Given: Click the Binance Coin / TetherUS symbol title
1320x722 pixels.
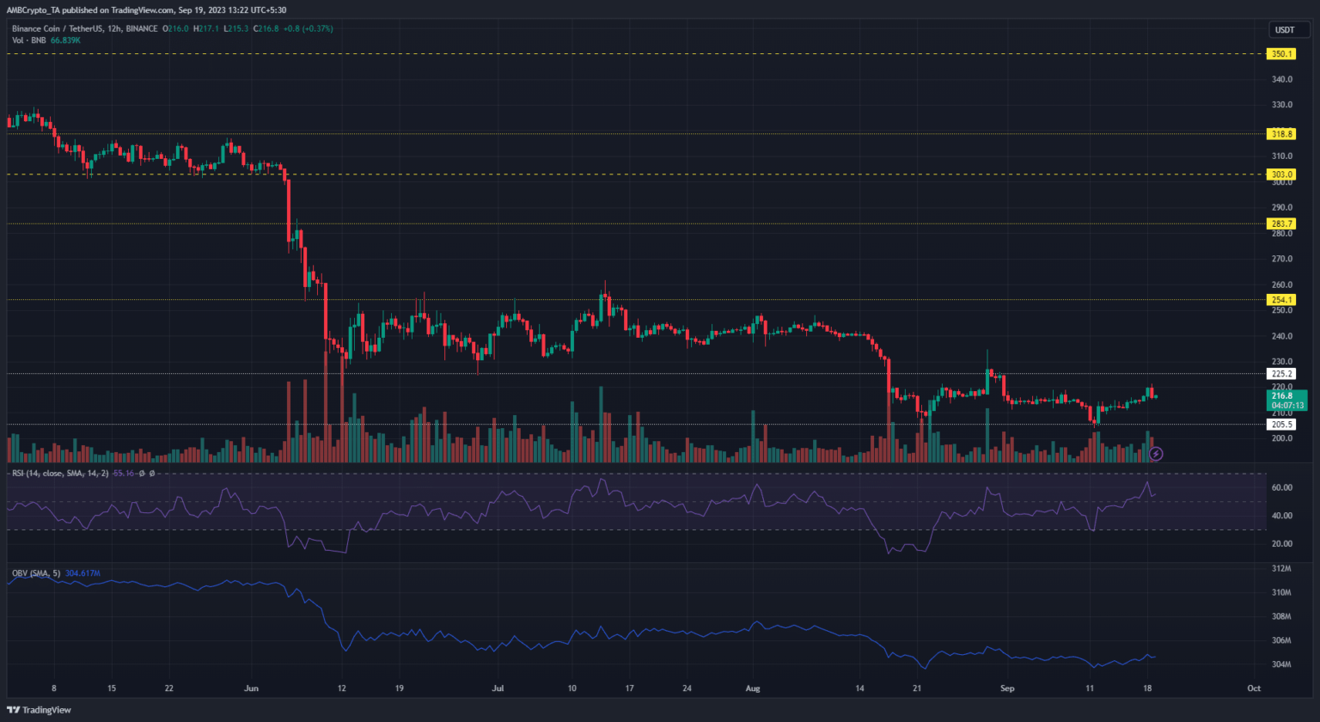Looking at the screenshot, I should (84, 28).
